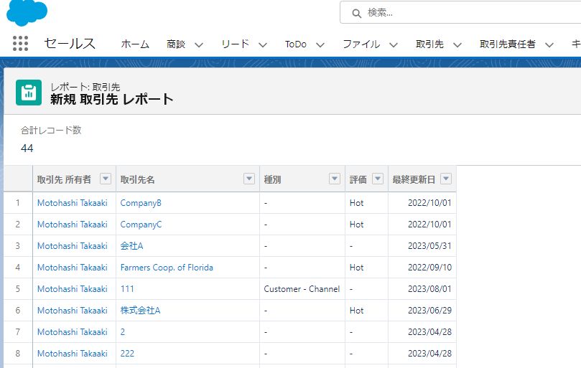Open the ToDo tab
581x368 pixels.
[296, 44]
